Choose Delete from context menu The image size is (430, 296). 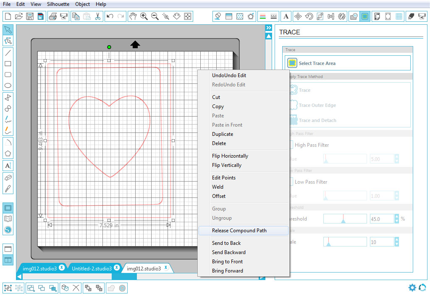click(244, 143)
